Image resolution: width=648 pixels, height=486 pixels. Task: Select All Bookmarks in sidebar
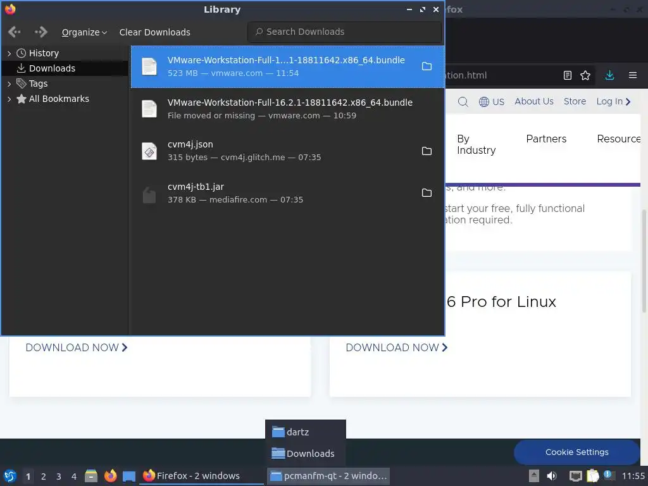point(59,99)
